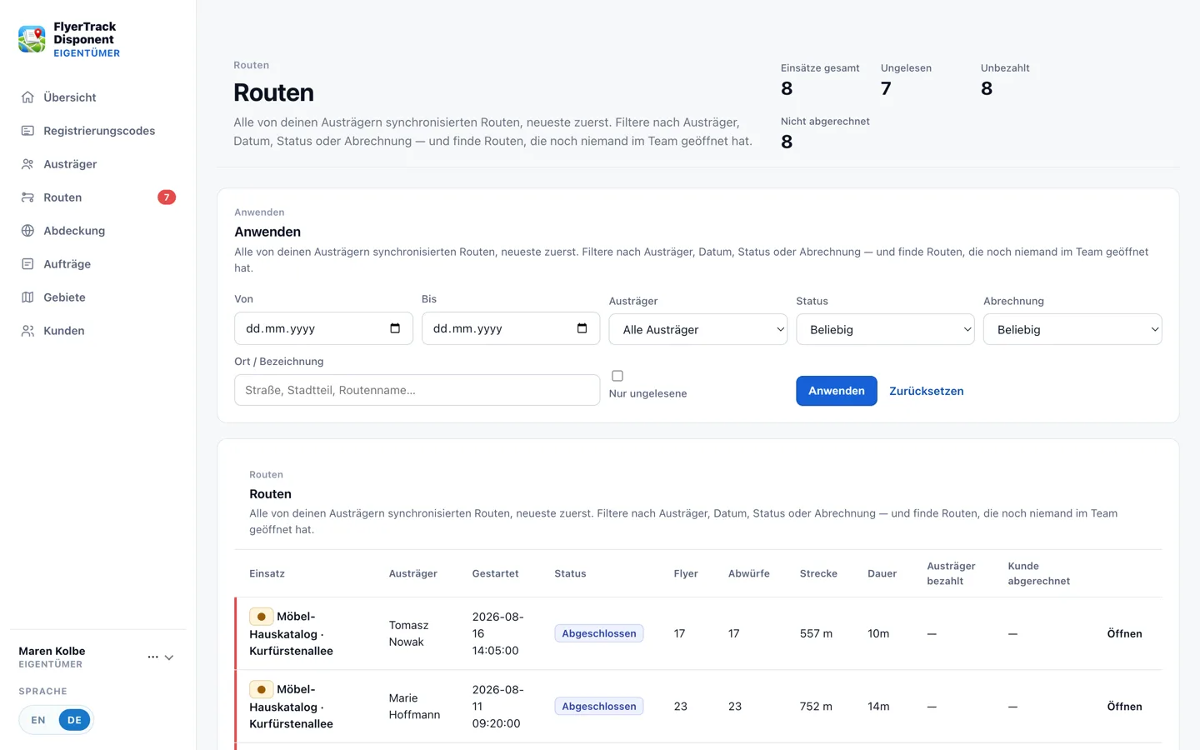
Task: Click the 14m duration value
Action: (878, 706)
